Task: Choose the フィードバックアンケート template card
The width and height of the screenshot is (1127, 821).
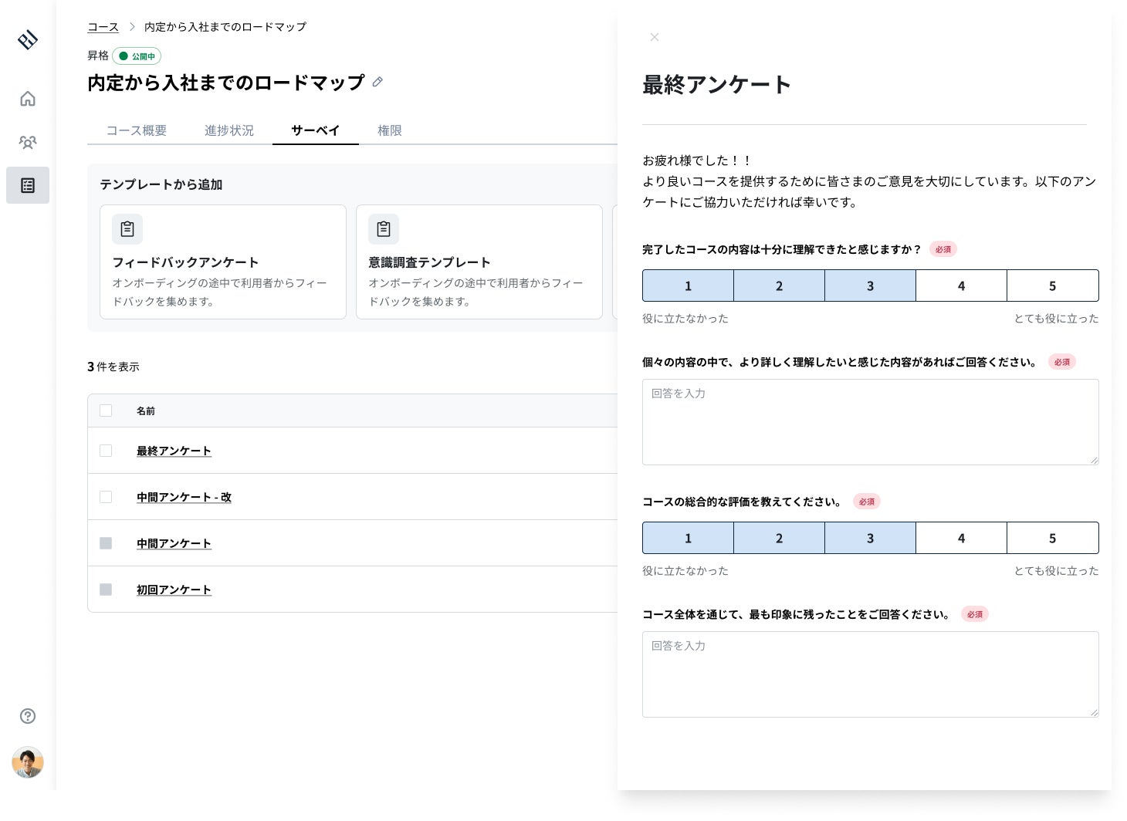Action: pos(223,262)
